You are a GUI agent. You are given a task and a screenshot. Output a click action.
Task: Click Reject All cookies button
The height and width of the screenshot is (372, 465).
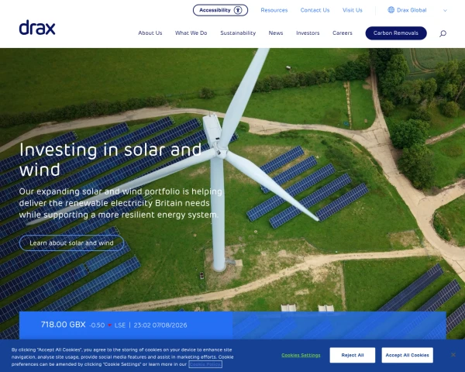click(x=353, y=355)
